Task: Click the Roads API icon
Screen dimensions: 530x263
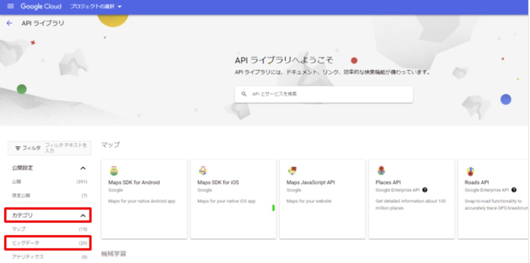Action: pos(470,171)
